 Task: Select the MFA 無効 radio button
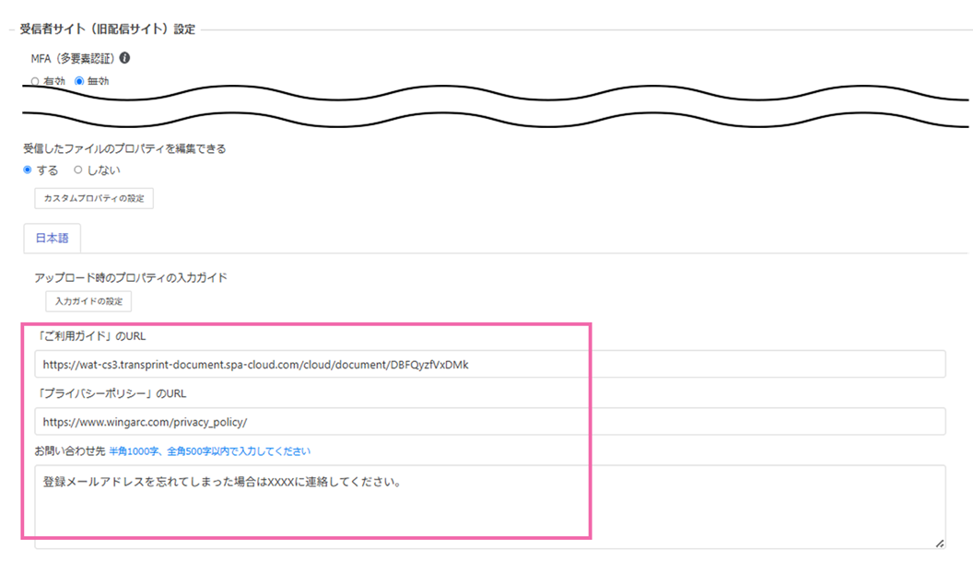78,81
